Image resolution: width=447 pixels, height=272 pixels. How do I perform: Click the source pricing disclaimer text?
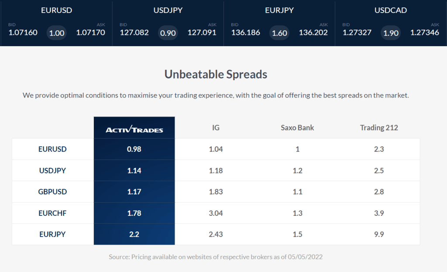216,257
